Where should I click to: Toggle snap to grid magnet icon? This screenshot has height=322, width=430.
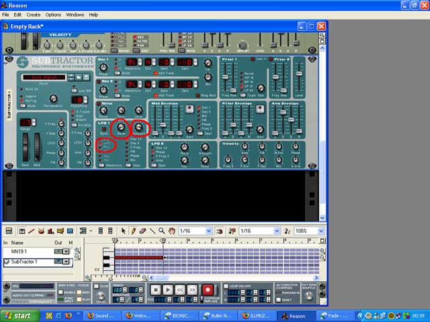point(220,231)
